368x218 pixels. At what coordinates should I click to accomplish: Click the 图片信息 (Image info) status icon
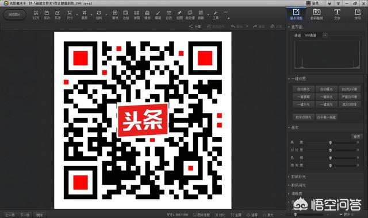pyautogui.click(x=201, y=215)
